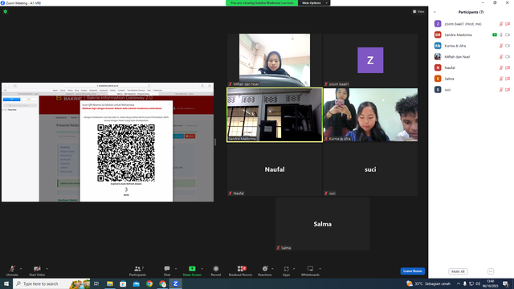This screenshot has width=514, height=289.
Task: Select the Kurnia & Afra video tile
Action: point(370,115)
